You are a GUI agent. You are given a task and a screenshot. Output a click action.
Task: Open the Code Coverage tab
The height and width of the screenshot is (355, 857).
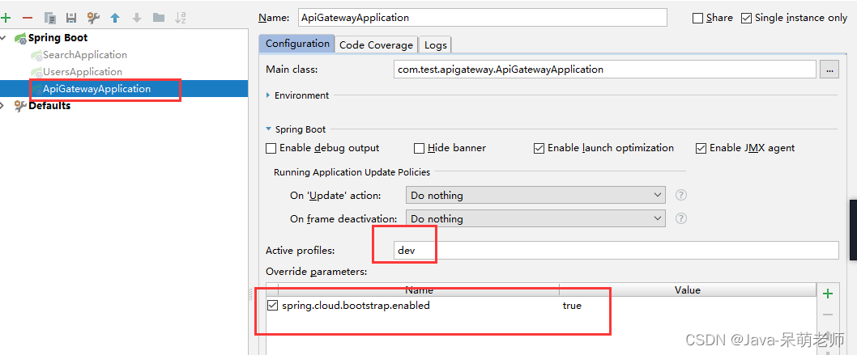[x=376, y=45]
